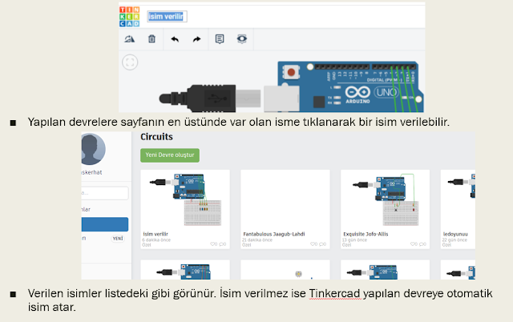The width and height of the screenshot is (513, 322).
Task: Open the "Exquisite Jofo-Allis" circuit thumbnail
Action: 385,199
